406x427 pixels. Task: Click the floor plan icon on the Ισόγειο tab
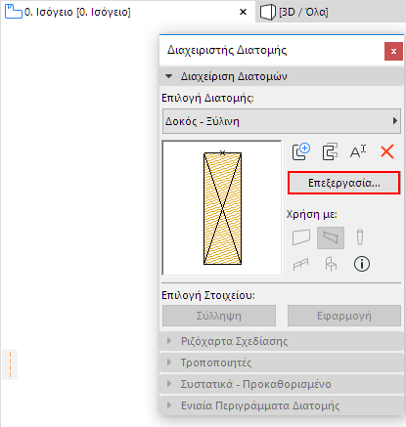click(x=14, y=12)
